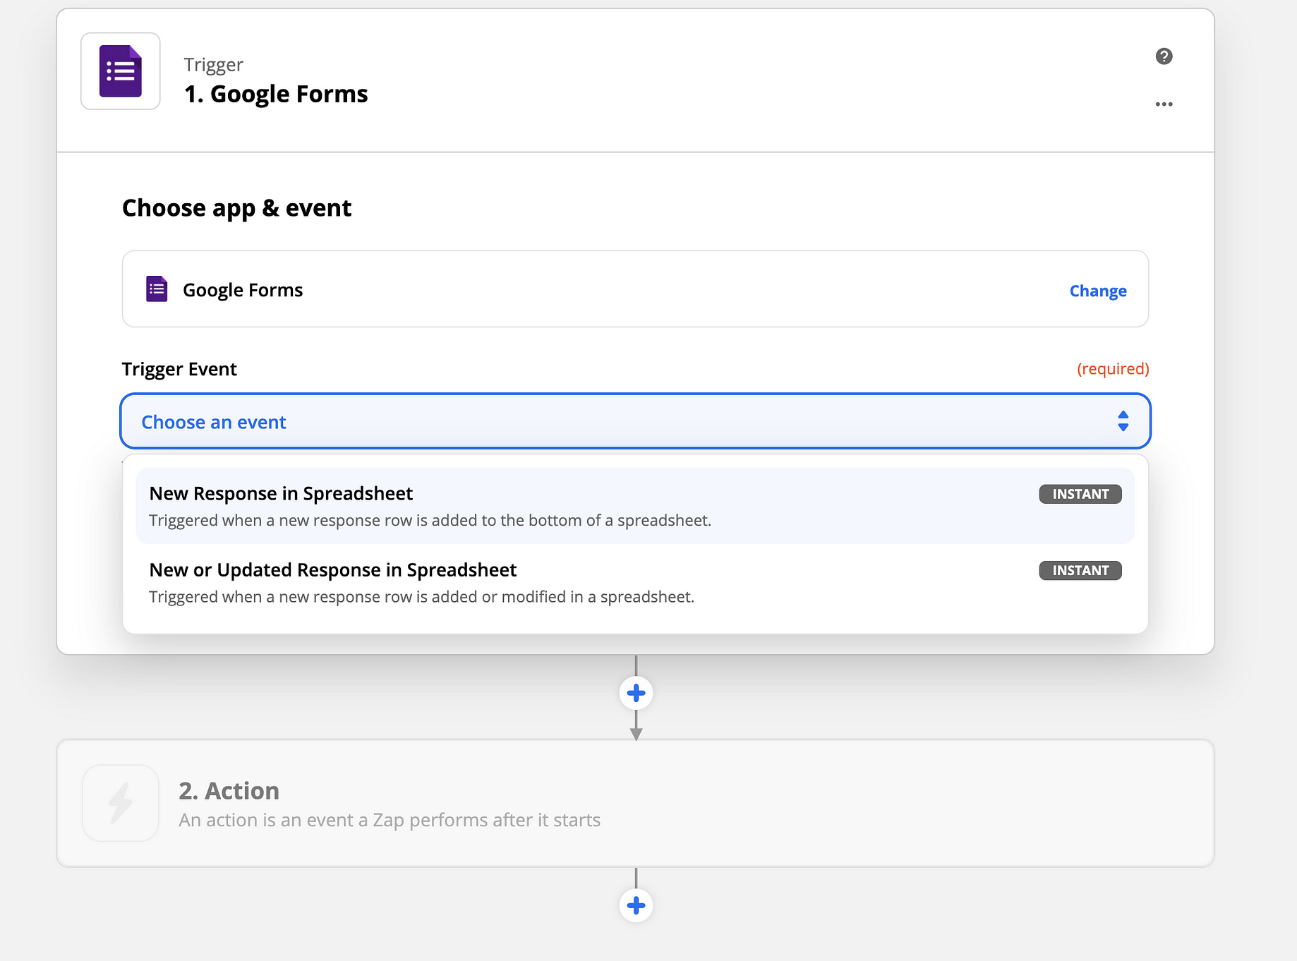The width and height of the screenshot is (1297, 961).
Task: Open the 2. Action step card
Action: pyautogui.click(x=635, y=803)
